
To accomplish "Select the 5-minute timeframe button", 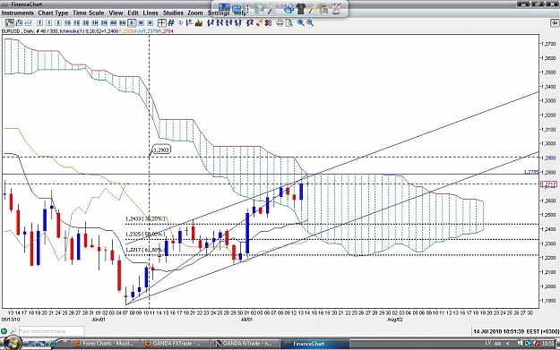I will [x=58, y=23].
